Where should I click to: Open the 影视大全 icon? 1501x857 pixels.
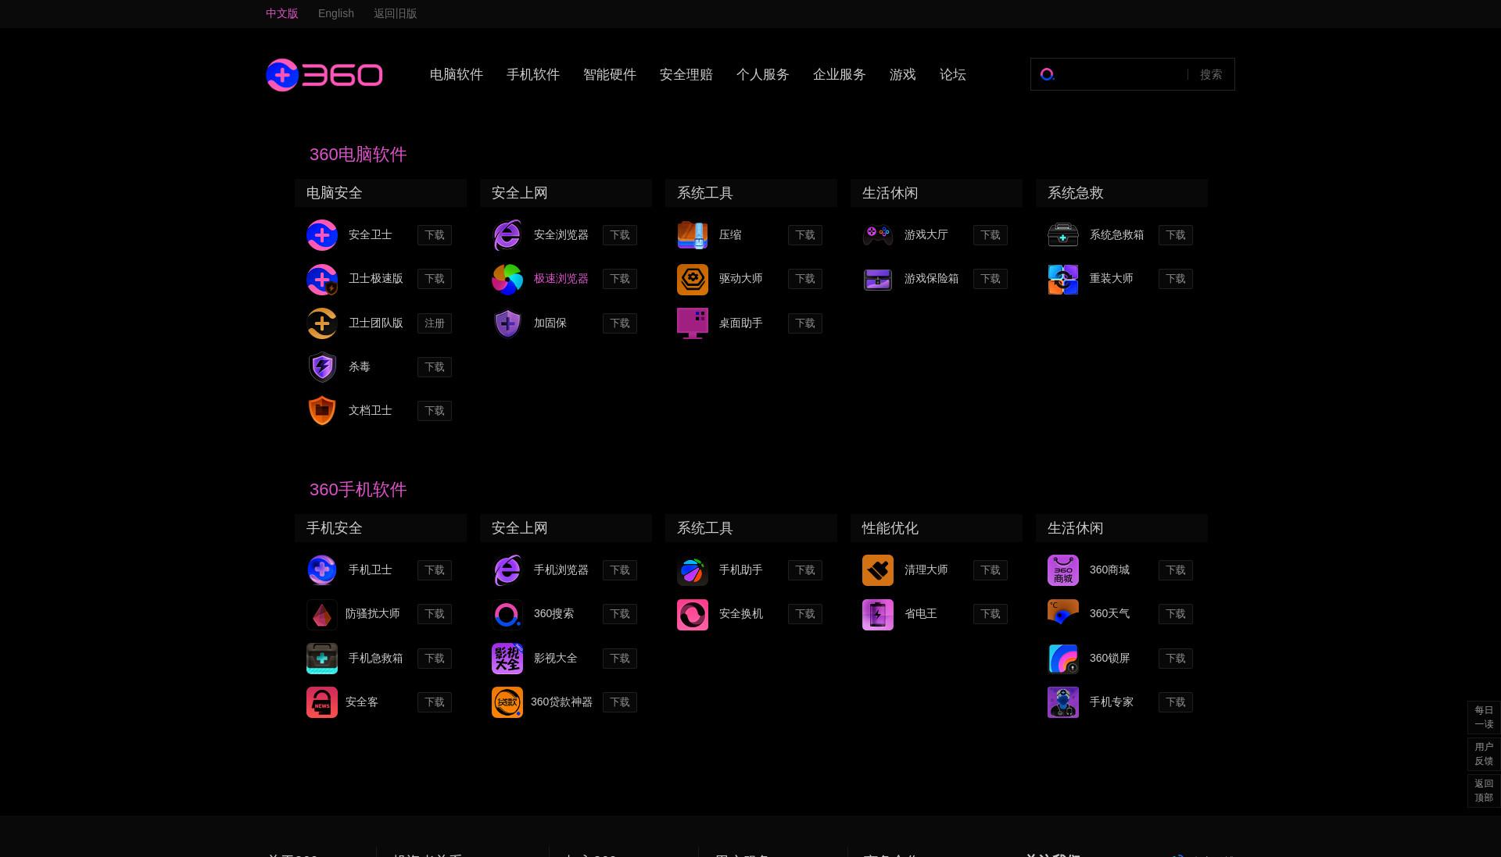pyautogui.click(x=507, y=659)
